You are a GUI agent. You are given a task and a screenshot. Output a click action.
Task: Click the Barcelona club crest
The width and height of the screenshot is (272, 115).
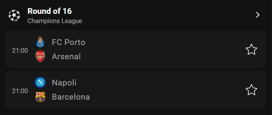tap(40, 97)
